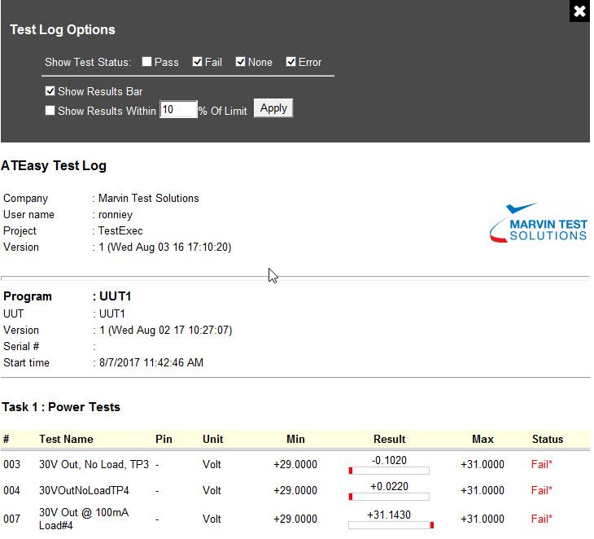Click the 'Test Log Options' heading
Viewport: 594px width, 539px height.
pyautogui.click(x=63, y=29)
